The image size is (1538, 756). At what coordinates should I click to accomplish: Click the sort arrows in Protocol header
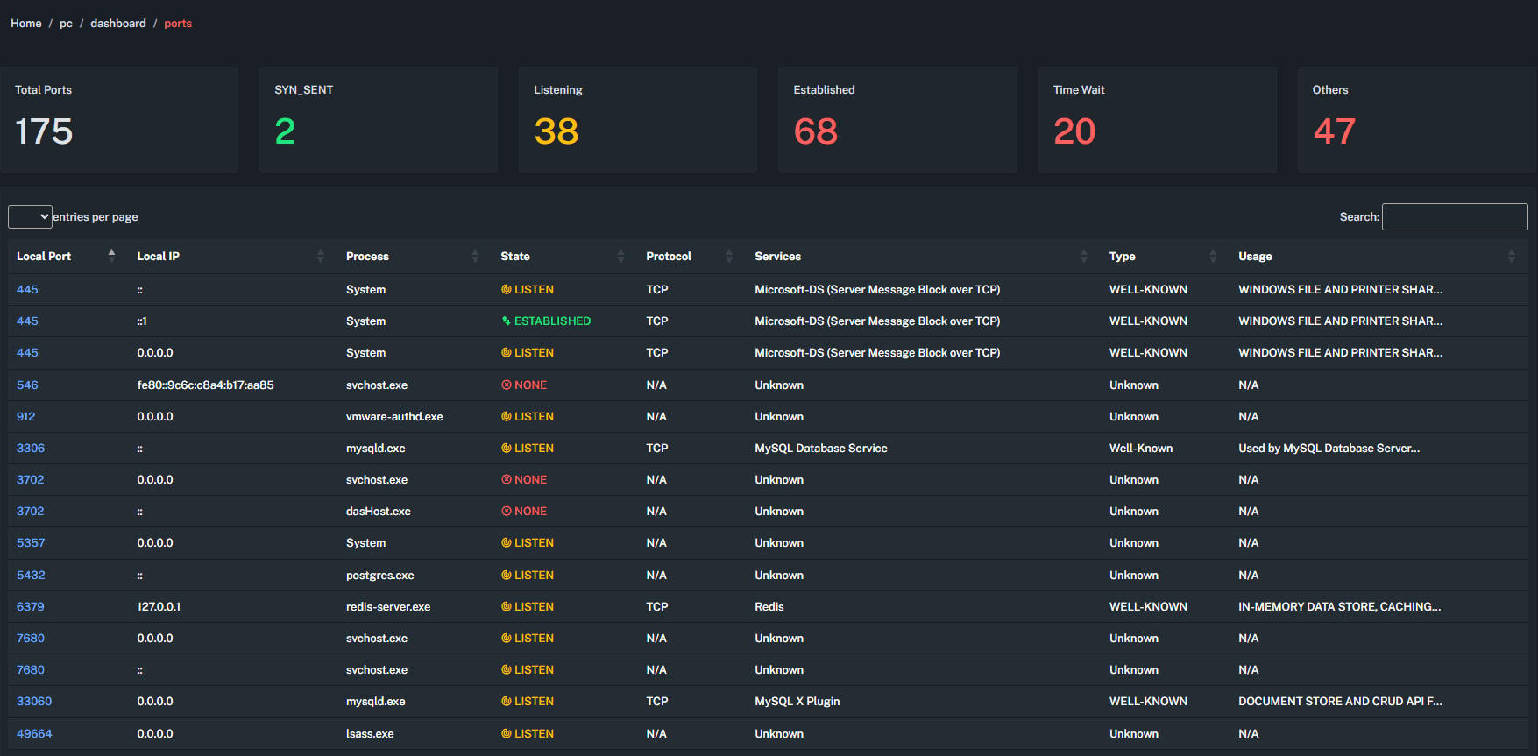pos(729,256)
